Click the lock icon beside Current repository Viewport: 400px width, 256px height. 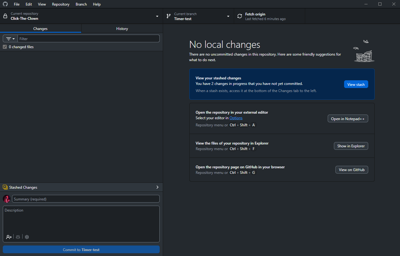coord(5,16)
